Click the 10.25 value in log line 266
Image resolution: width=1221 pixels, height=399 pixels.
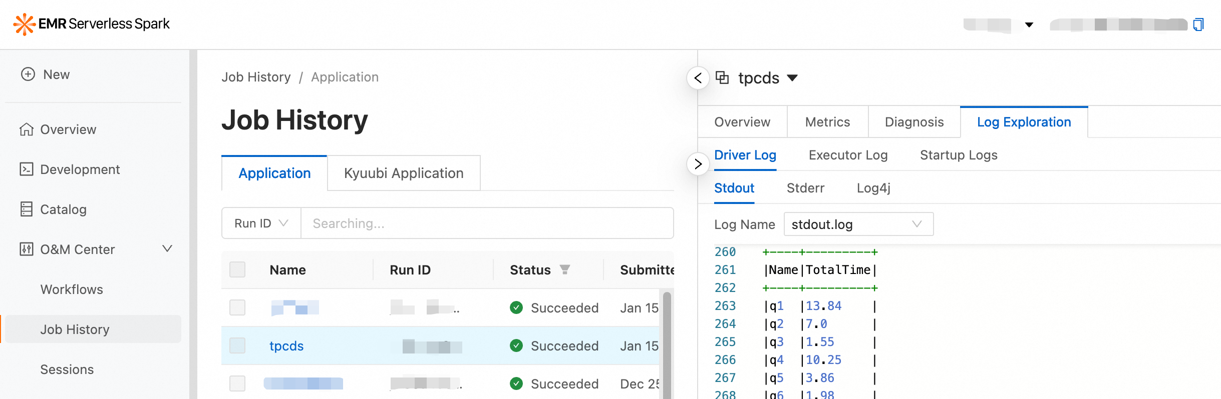click(x=823, y=360)
